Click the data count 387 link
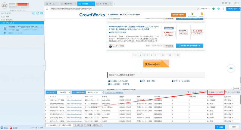Image resolution: width=241 pixels, height=130 pixels. 17,30
